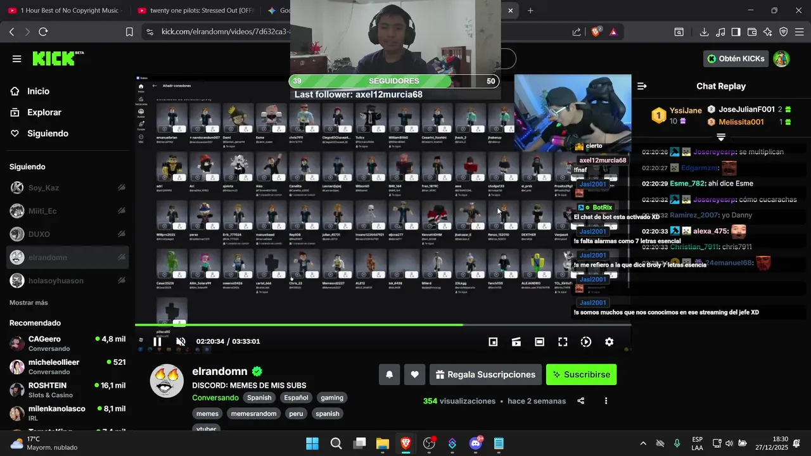The height and width of the screenshot is (456, 811).
Task: Select the Español tag
Action: [x=296, y=398]
